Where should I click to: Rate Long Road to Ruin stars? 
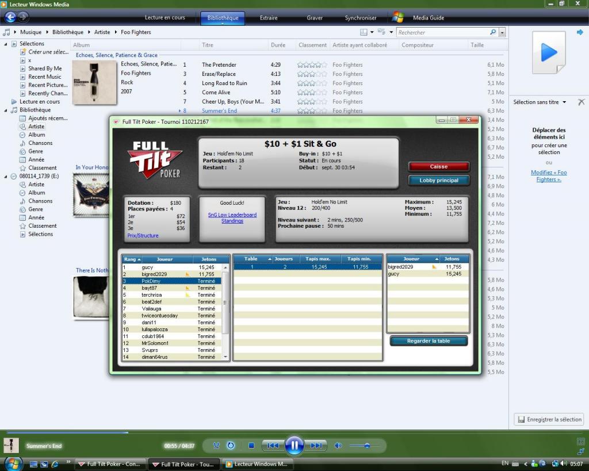click(x=312, y=83)
